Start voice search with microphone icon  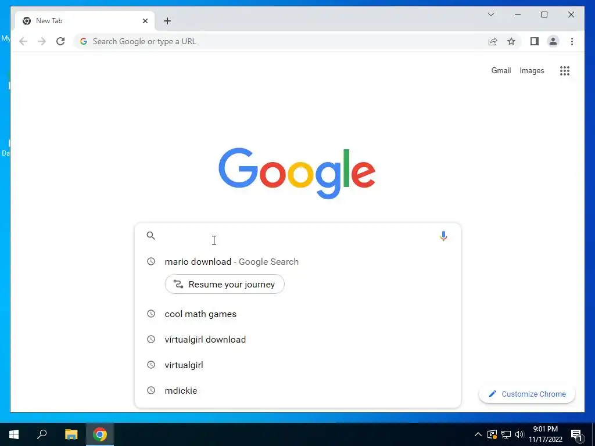click(x=443, y=236)
